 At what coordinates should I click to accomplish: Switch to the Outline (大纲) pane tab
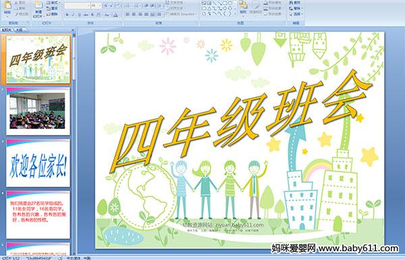pos(20,30)
